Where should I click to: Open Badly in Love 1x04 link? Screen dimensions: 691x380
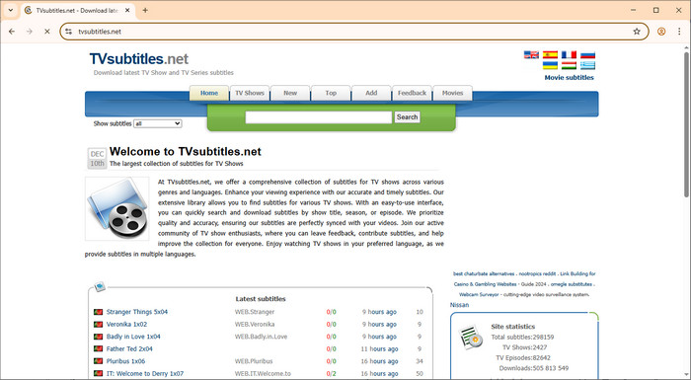133,337
